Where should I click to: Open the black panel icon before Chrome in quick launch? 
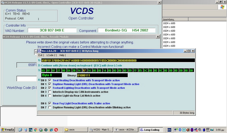(31, 130)
